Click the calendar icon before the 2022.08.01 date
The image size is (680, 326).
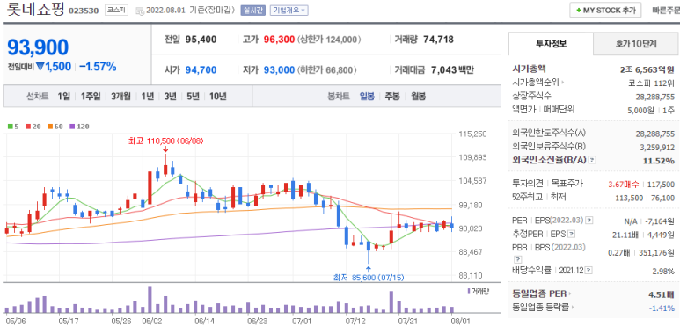(139, 11)
